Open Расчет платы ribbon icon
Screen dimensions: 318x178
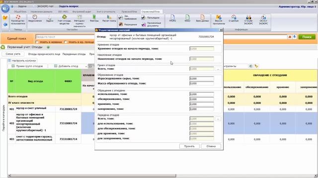tap(109, 18)
